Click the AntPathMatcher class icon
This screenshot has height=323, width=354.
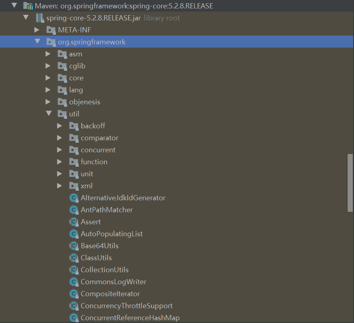(x=74, y=210)
